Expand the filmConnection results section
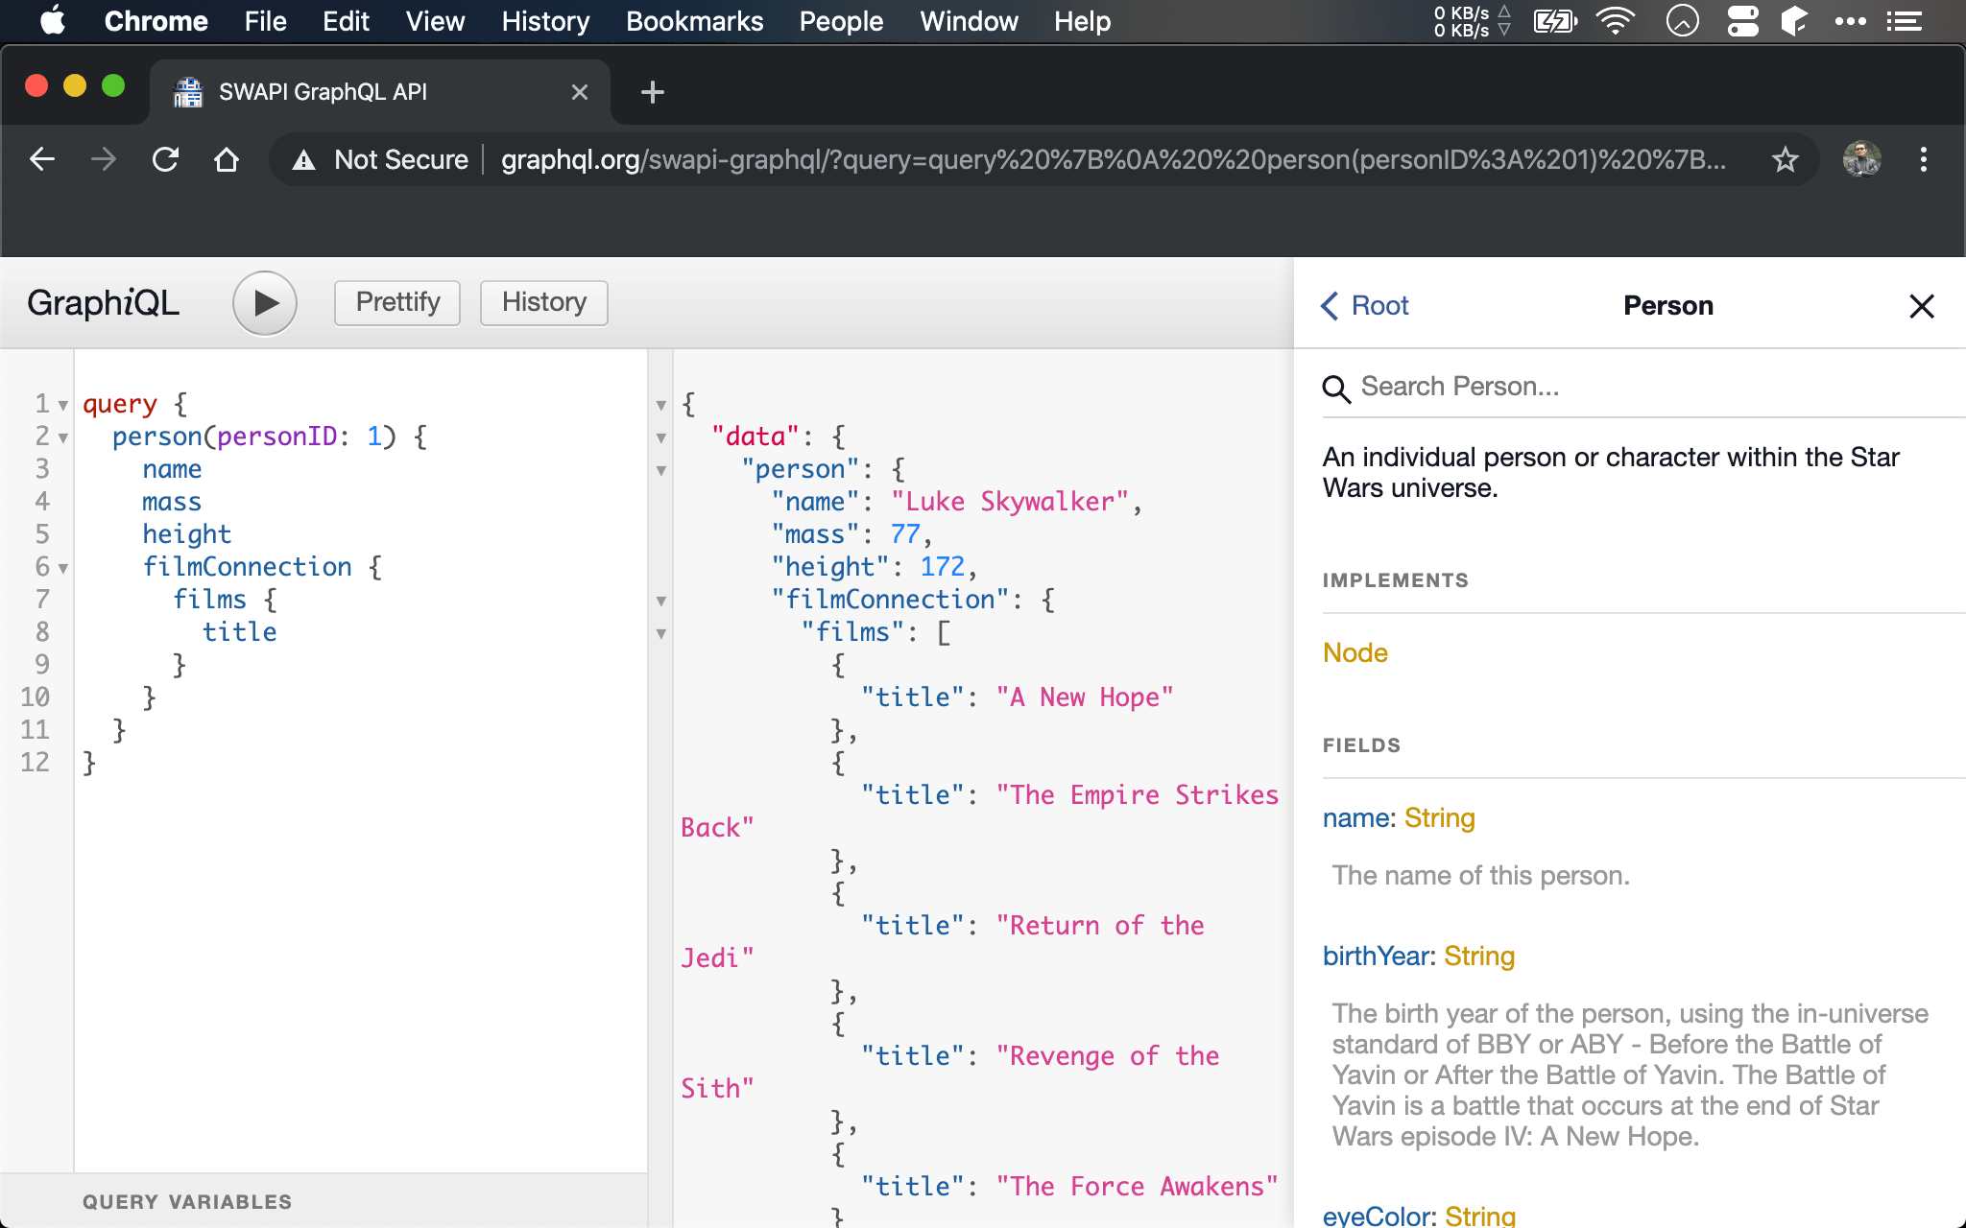The width and height of the screenshot is (1966, 1228). click(x=665, y=599)
